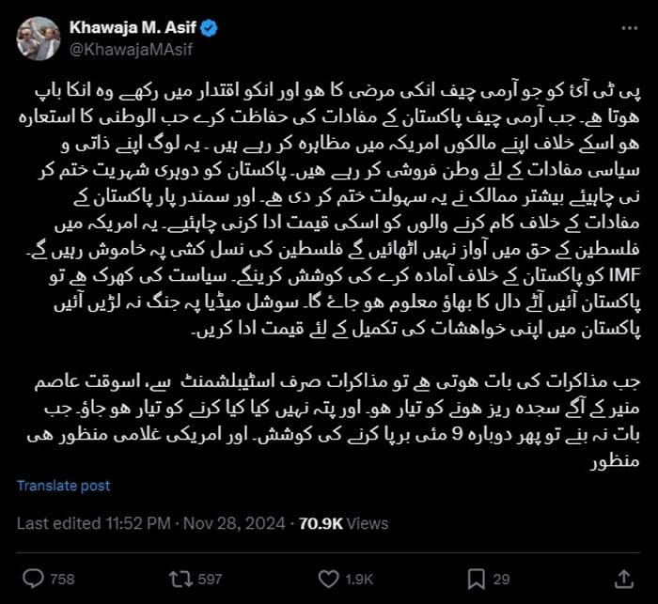Screen dimensions: 658x604
Task: Bookmark this post with the bookmark icon
Action: [477, 578]
